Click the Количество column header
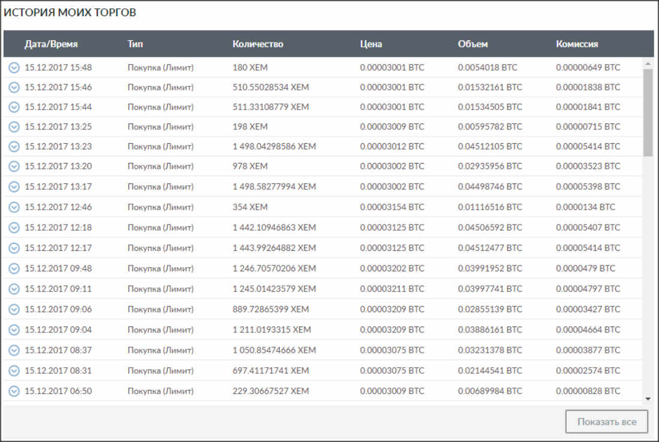659x442 pixels. coord(258,44)
